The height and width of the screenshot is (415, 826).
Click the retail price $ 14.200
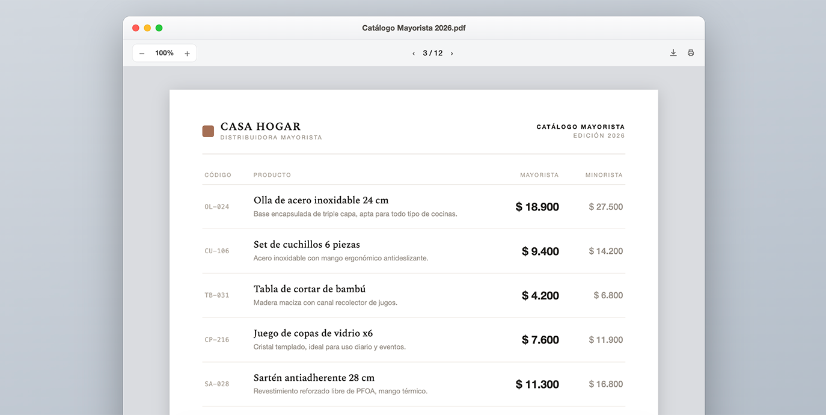[606, 251]
